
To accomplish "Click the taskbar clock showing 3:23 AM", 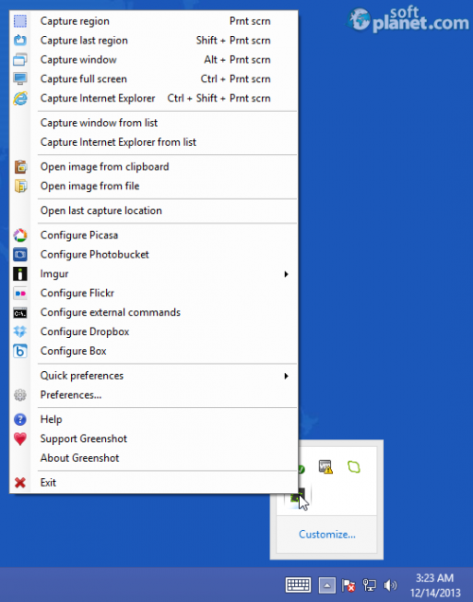I will click(x=435, y=586).
